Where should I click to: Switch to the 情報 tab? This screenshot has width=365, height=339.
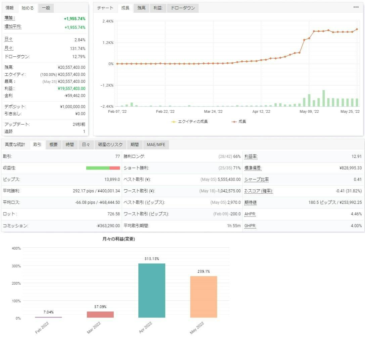pos(10,8)
